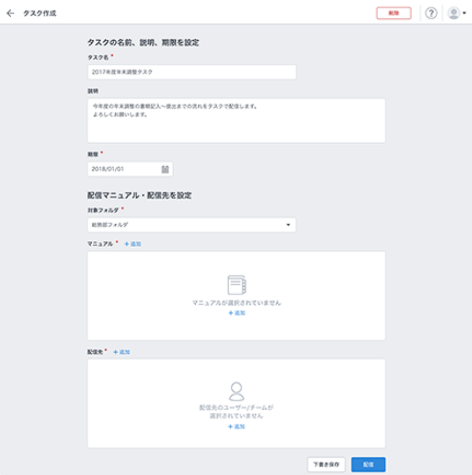Click the calendar icon next to the 期限 field
Viewport: 472px width, 475px height.
point(166,169)
